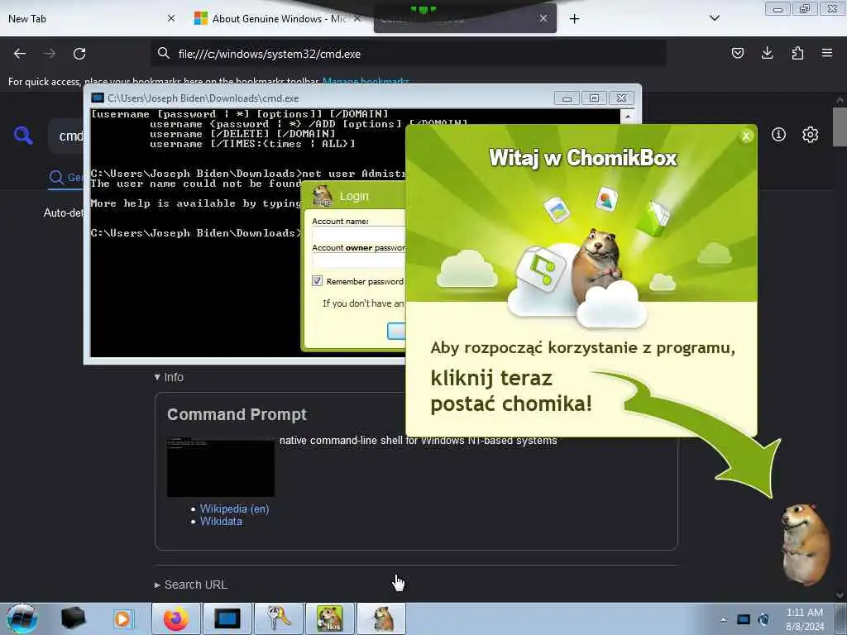Viewport: 847px width, 635px height.
Task: Show hidden system tray icons
Action: (723, 619)
